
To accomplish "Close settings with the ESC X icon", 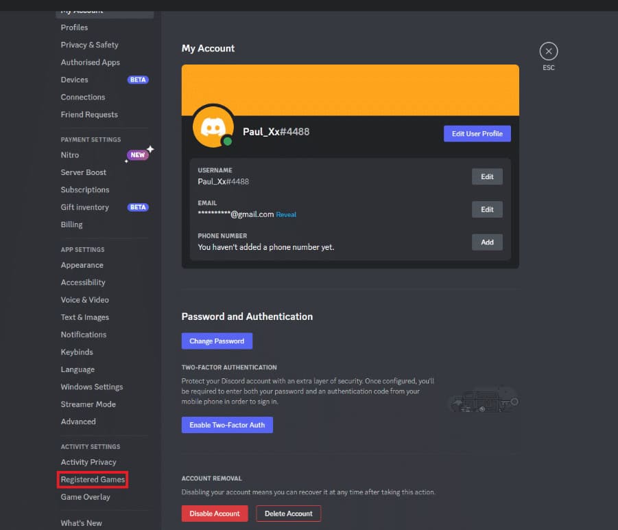I will coord(548,51).
